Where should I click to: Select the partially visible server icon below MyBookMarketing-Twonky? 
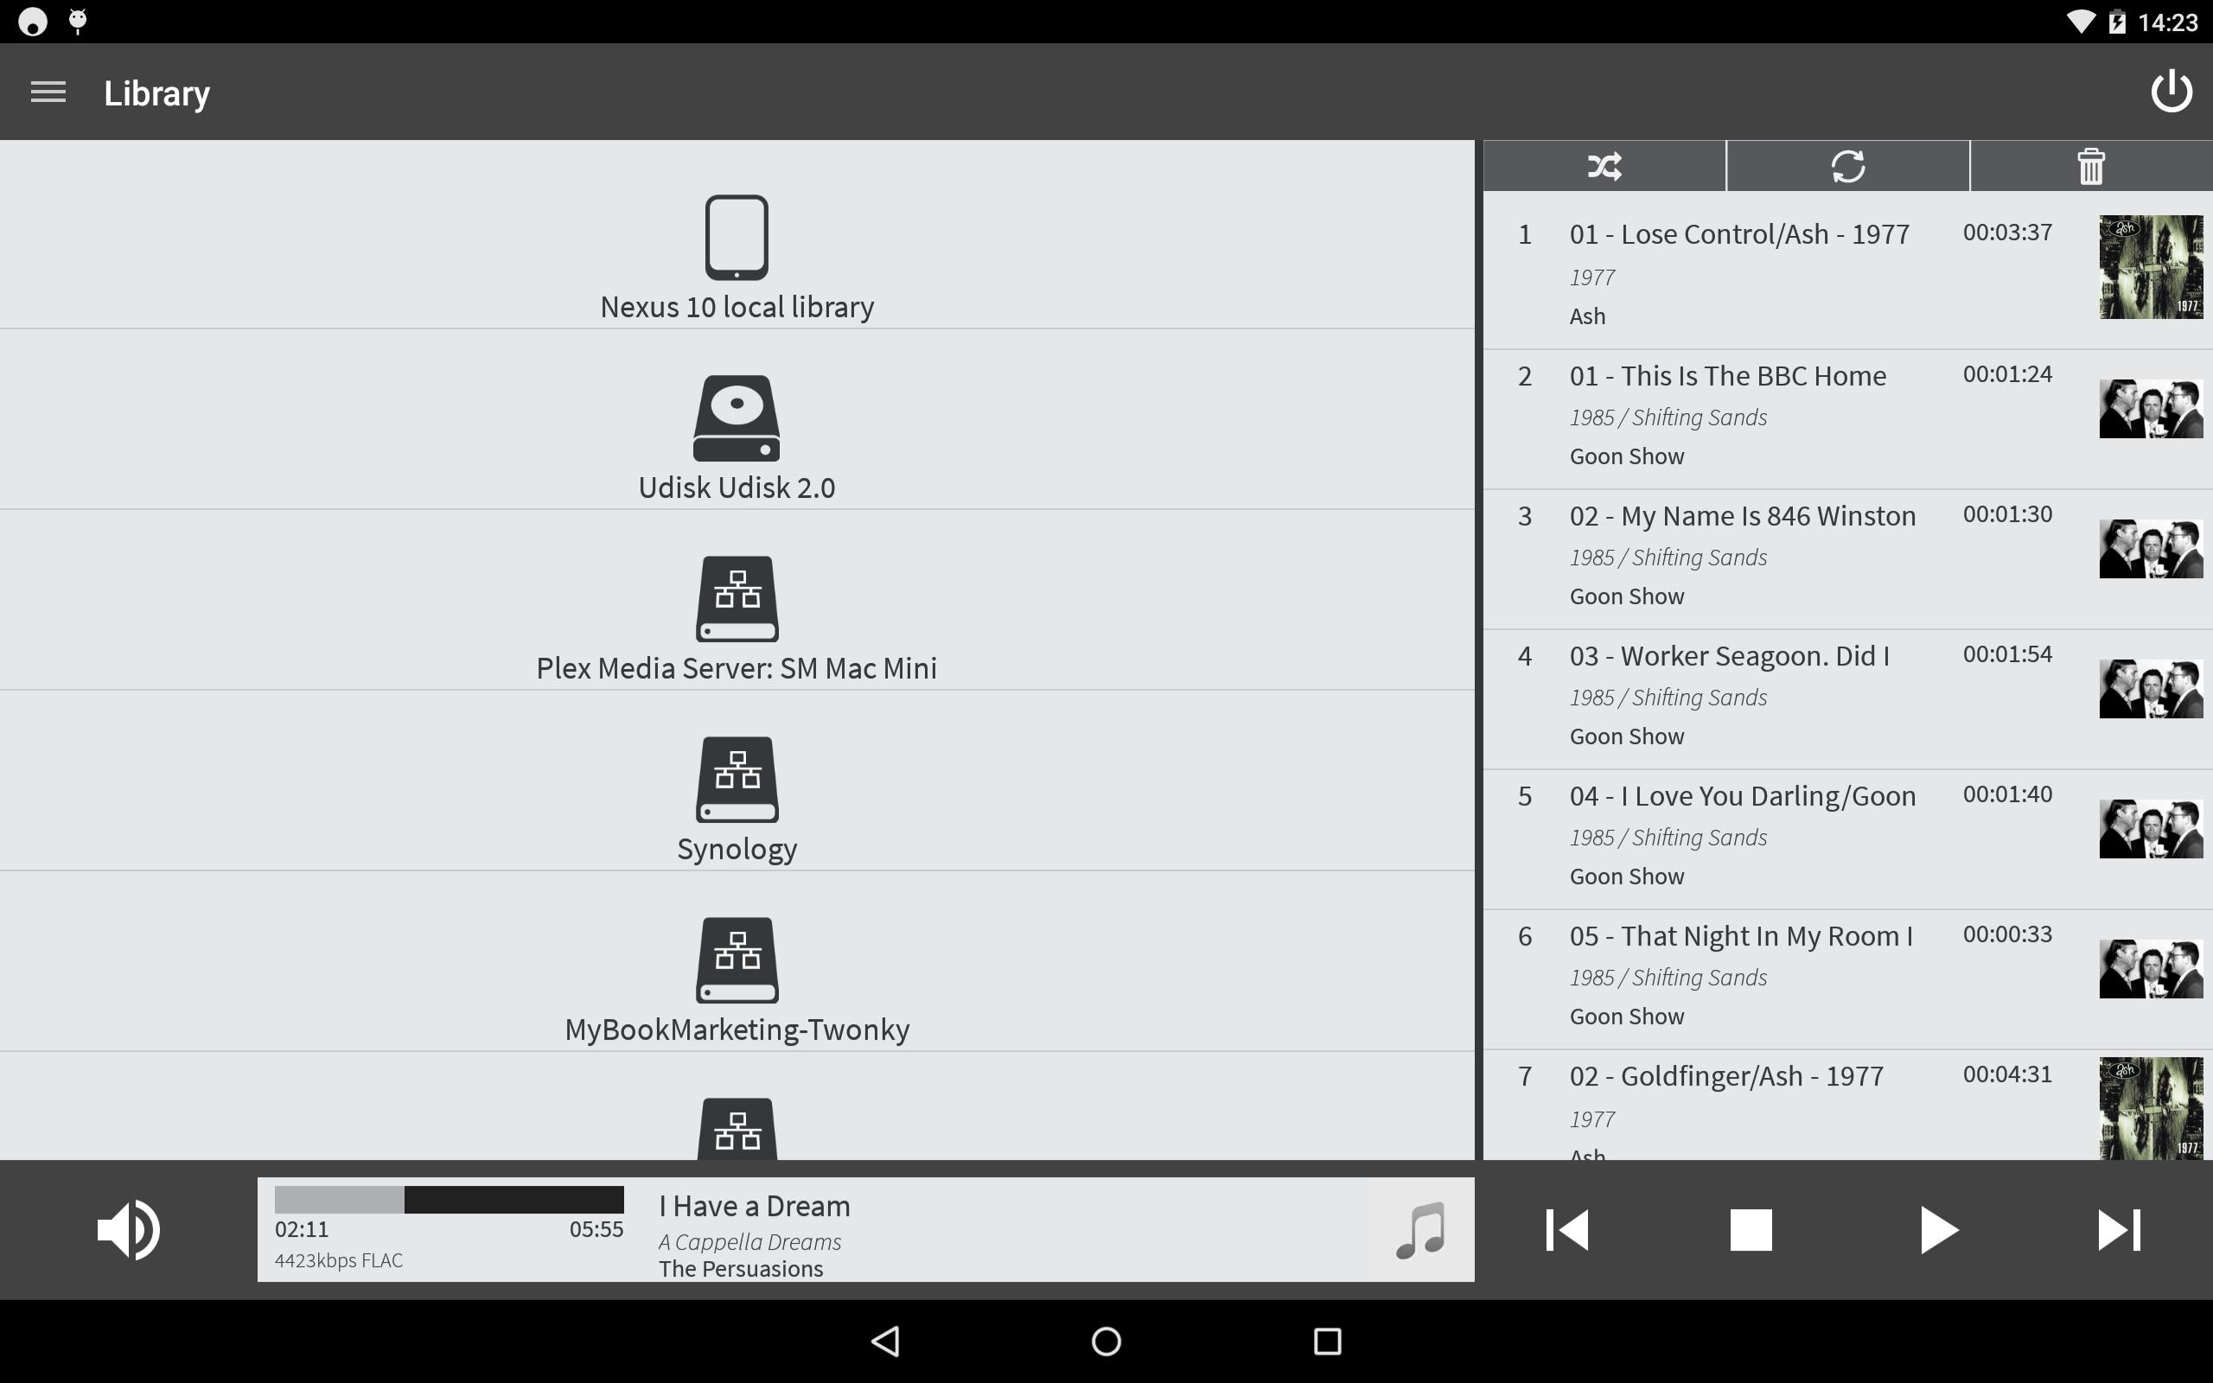coord(737,1129)
